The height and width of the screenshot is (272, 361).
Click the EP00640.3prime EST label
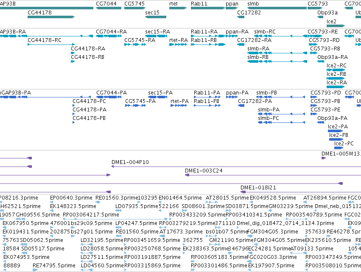point(71,198)
